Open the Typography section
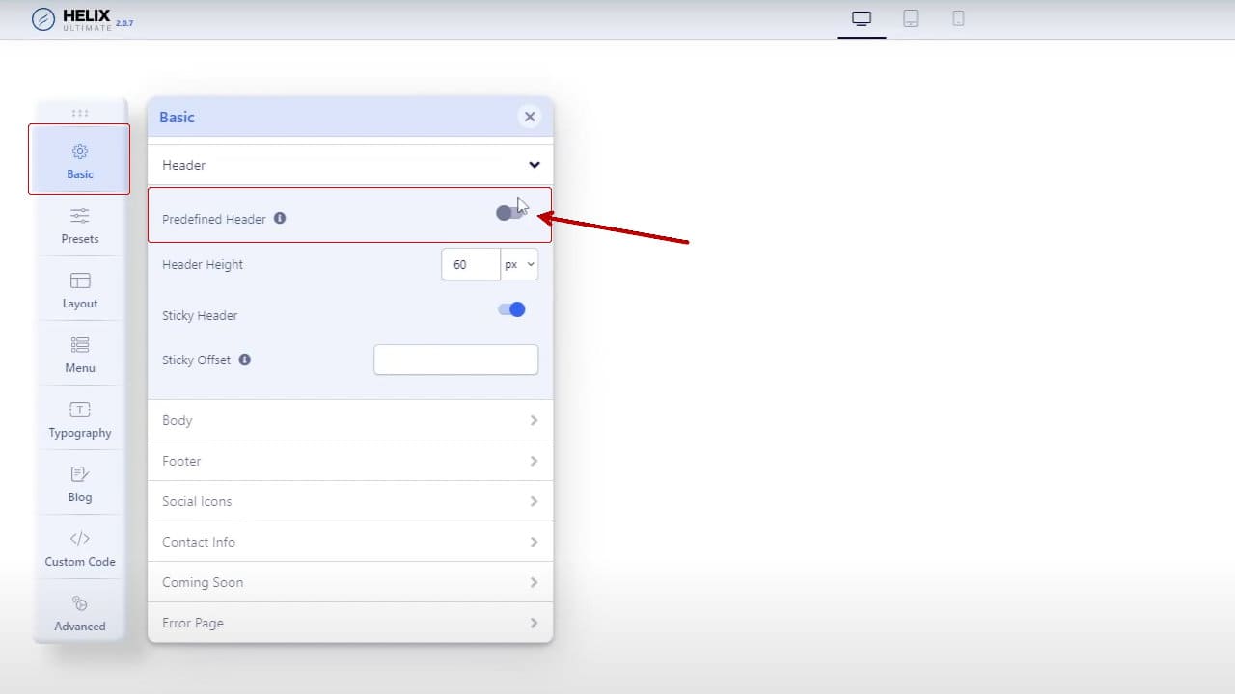This screenshot has width=1235, height=694. coord(80,419)
